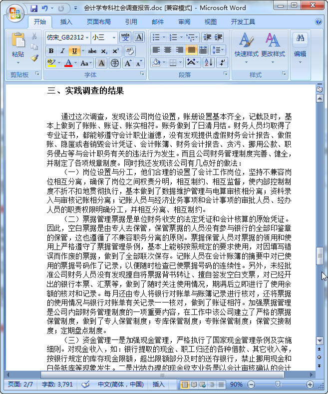328x394 pixels.
Task: Justify paragraph text
Action: tap(191, 50)
